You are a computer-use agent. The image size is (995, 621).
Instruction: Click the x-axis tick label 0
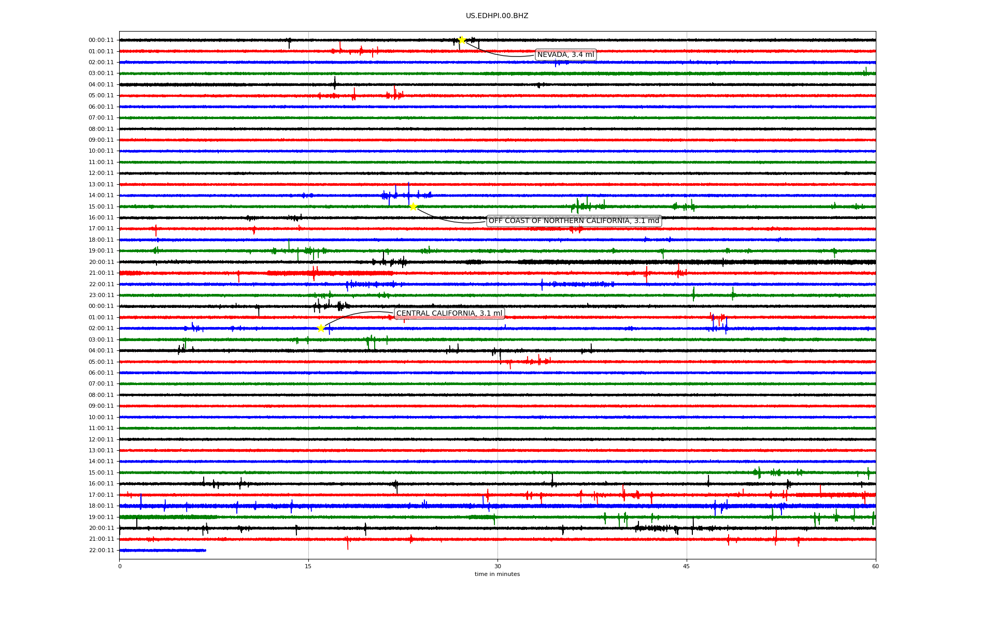[x=120, y=566]
